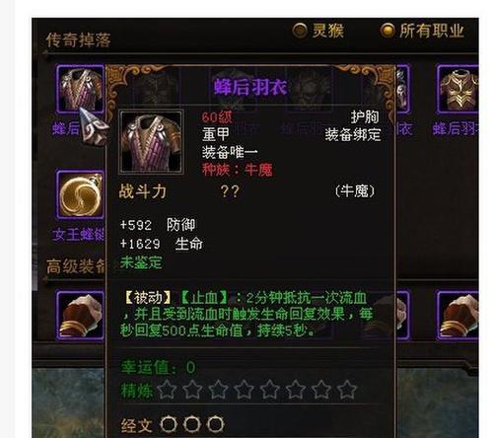
Task: Click the 女王蜂 item name label
Action: pos(78,235)
